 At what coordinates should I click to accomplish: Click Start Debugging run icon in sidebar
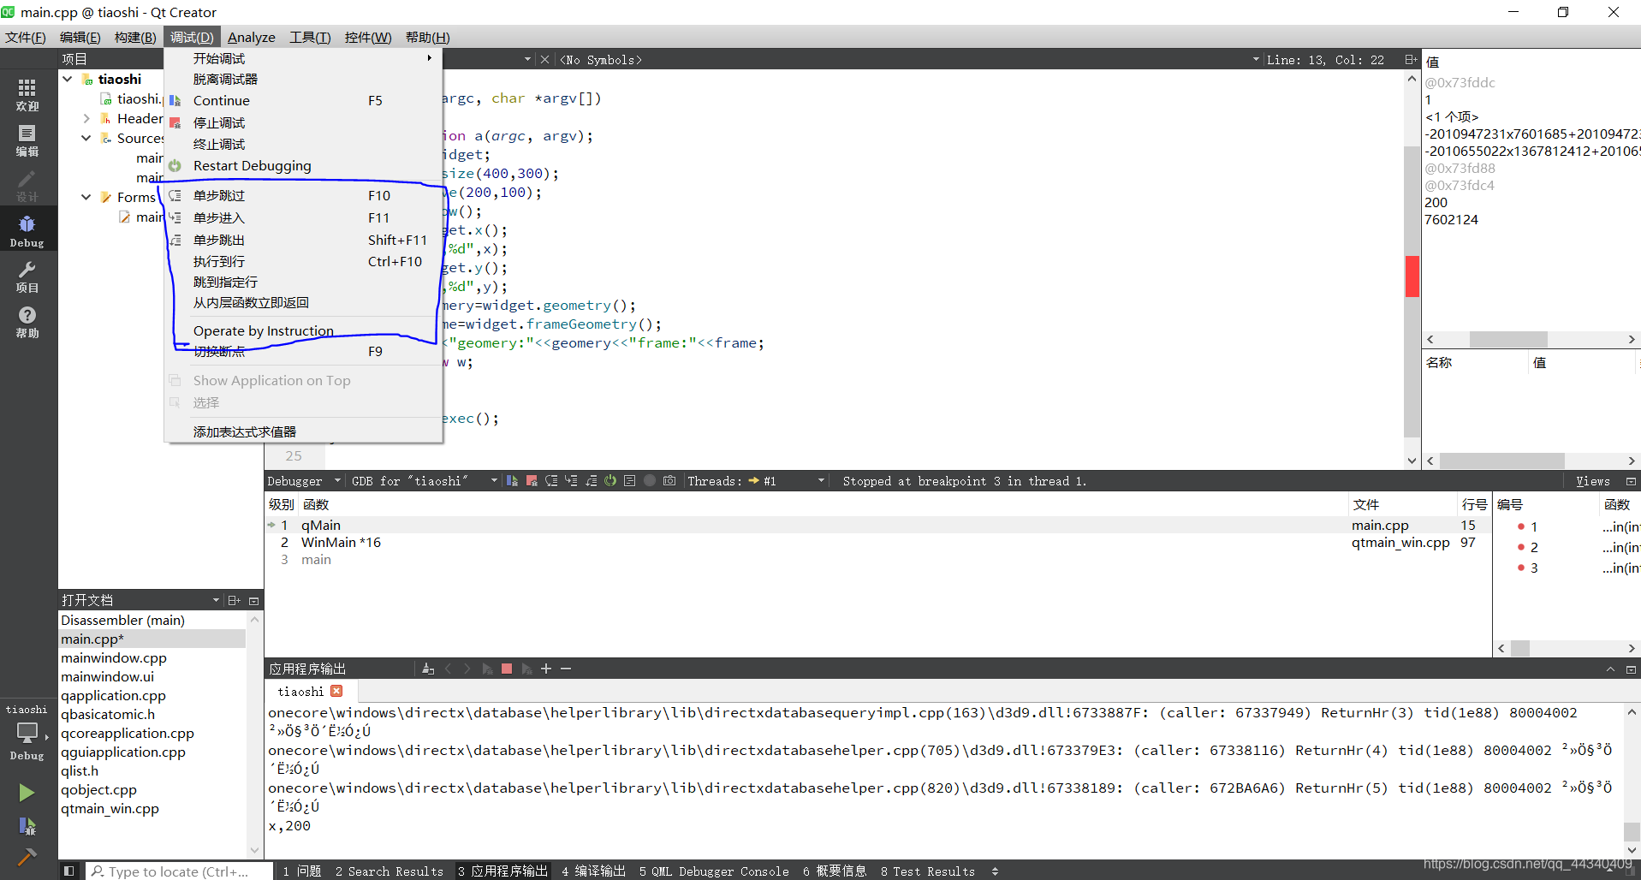27,826
